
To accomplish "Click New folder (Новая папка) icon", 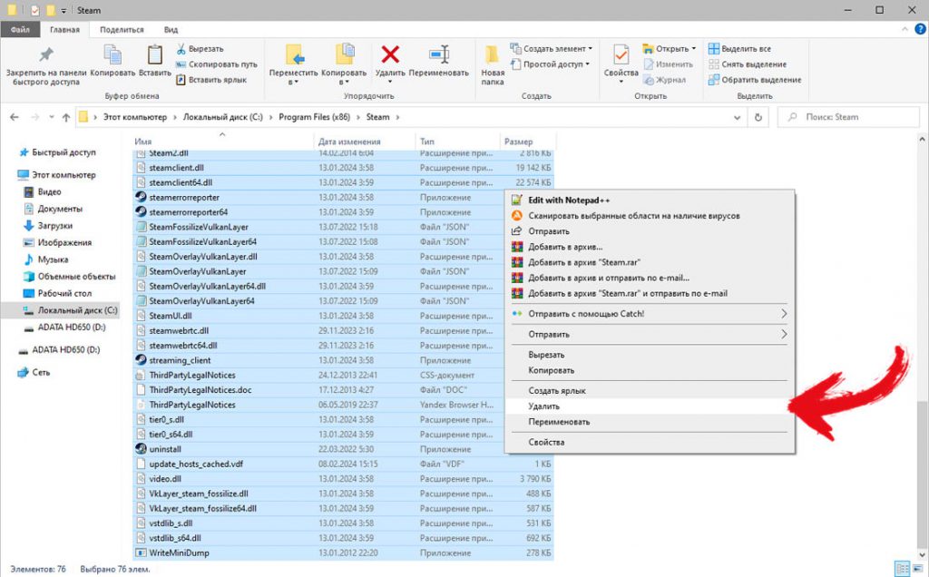I will pyautogui.click(x=493, y=54).
